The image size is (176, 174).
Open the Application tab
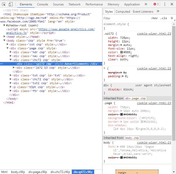coord(132,4)
